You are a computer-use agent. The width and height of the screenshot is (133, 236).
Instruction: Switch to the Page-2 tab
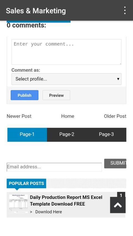point(67,135)
